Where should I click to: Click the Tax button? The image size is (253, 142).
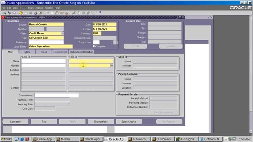[x=44, y=121]
